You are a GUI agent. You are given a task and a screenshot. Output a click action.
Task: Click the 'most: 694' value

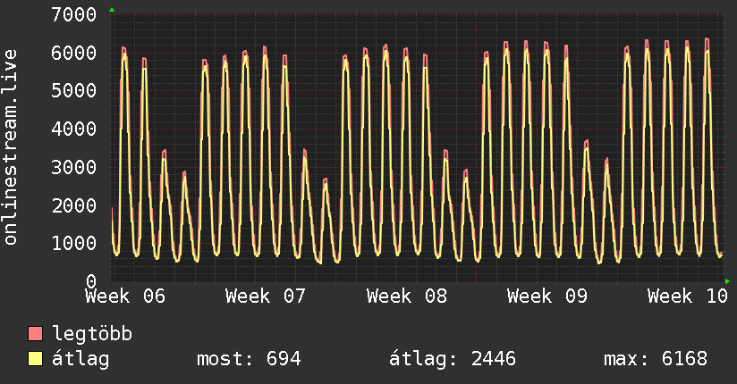point(249,359)
